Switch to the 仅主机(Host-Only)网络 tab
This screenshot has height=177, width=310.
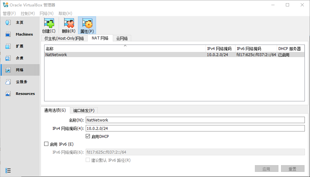(x=64, y=38)
